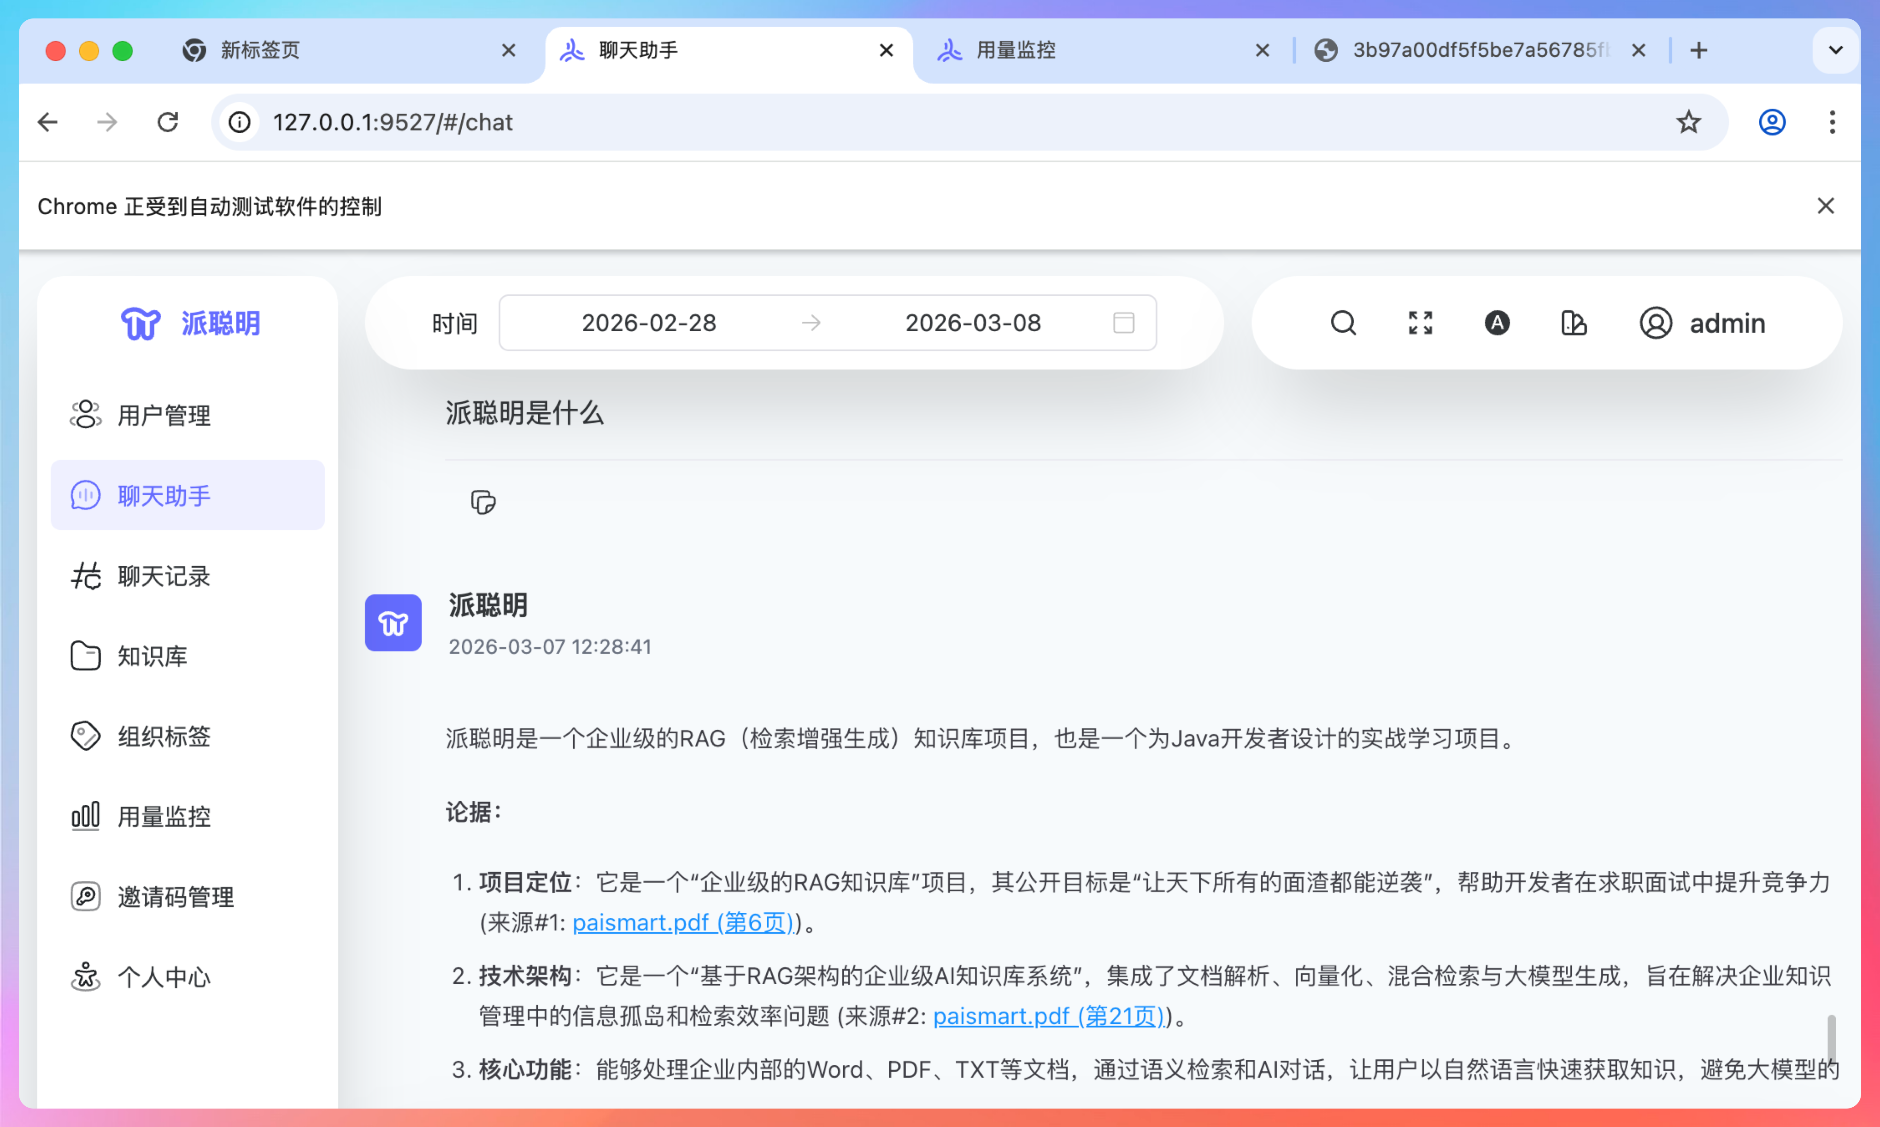The width and height of the screenshot is (1880, 1127).
Task: Click the language switch 'A' icon
Action: pos(1497,323)
